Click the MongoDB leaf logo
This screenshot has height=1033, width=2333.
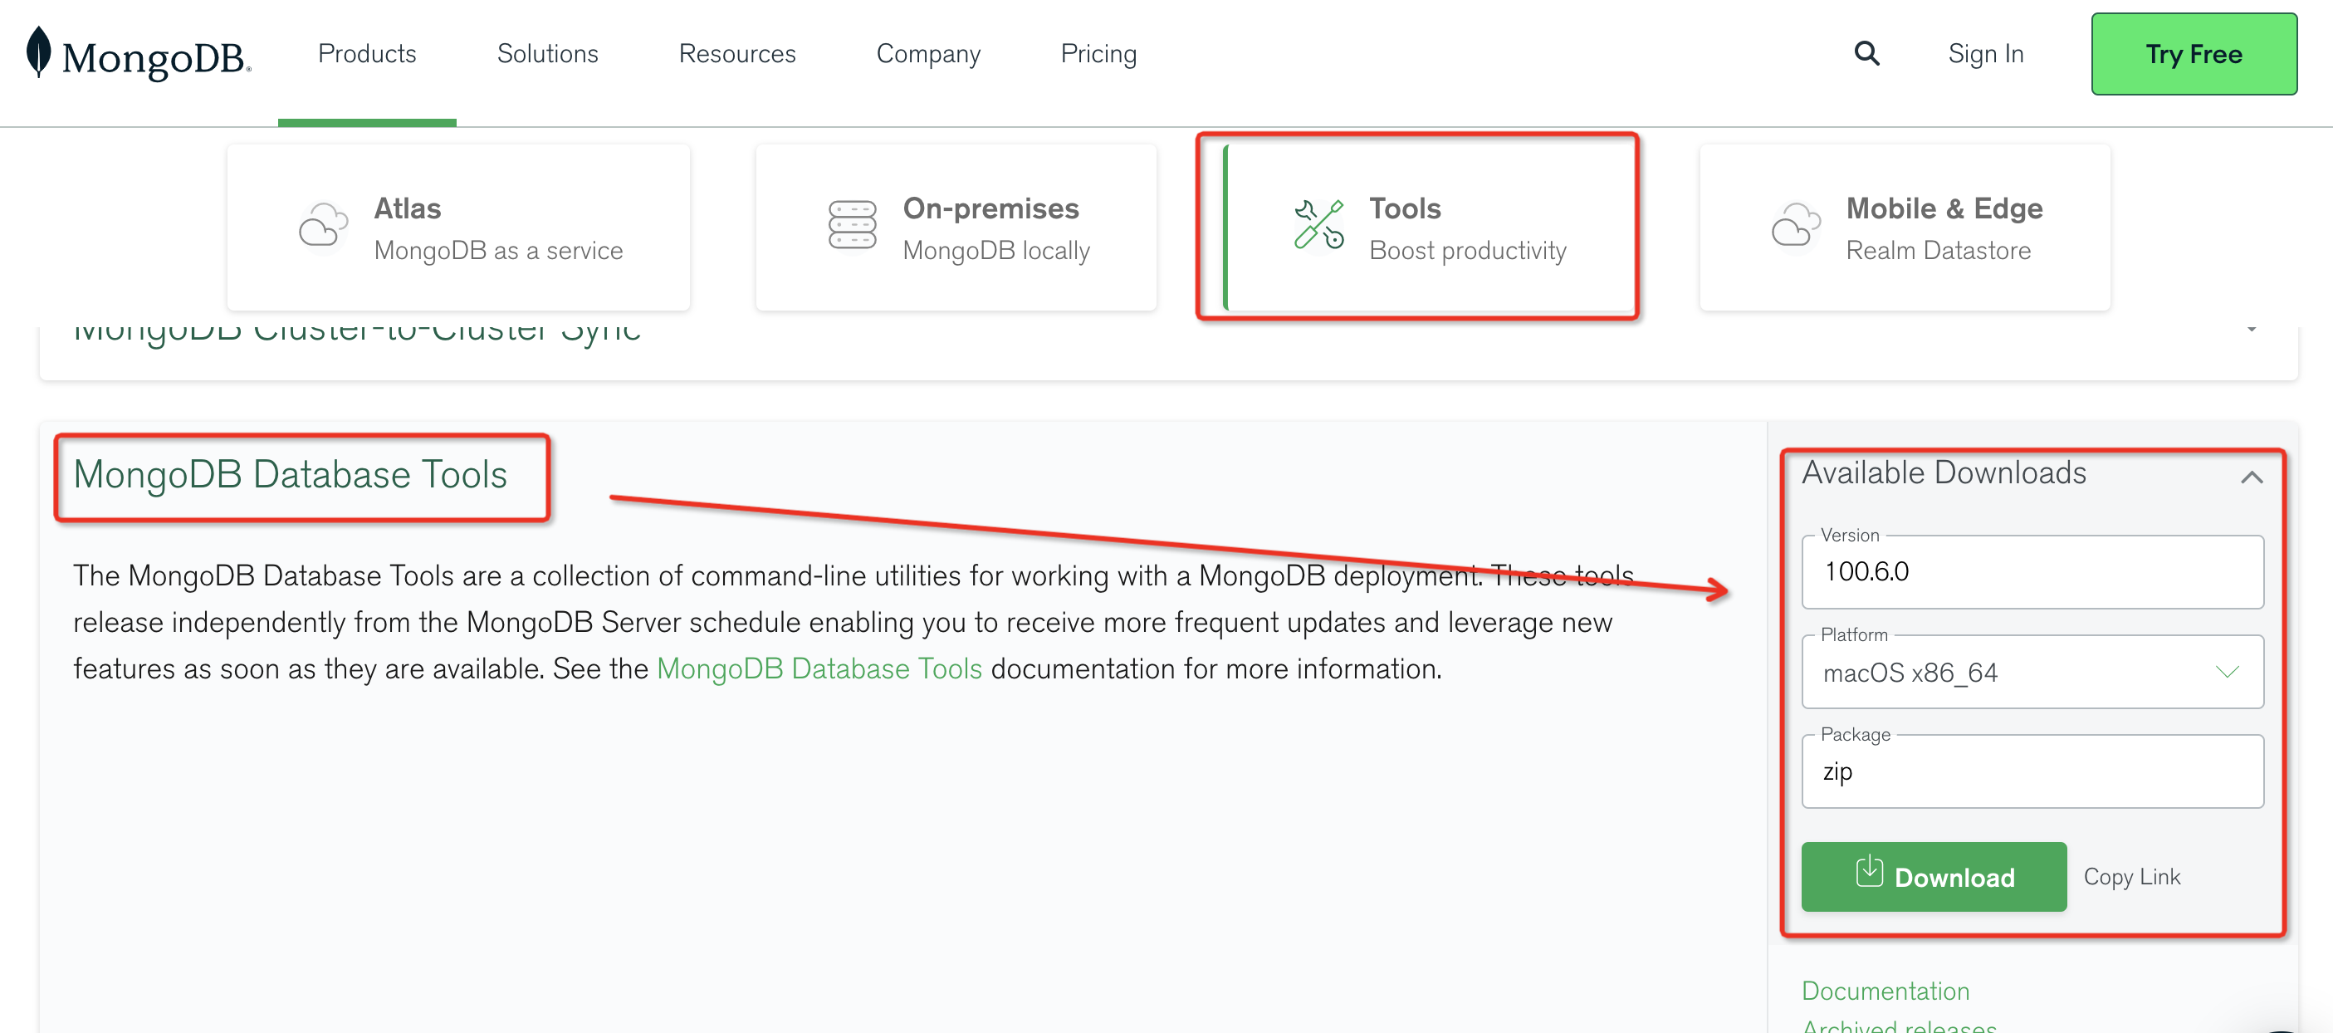pos(38,52)
